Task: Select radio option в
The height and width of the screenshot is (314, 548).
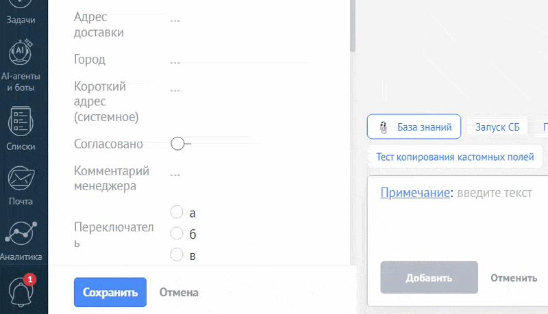Action: click(x=177, y=254)
